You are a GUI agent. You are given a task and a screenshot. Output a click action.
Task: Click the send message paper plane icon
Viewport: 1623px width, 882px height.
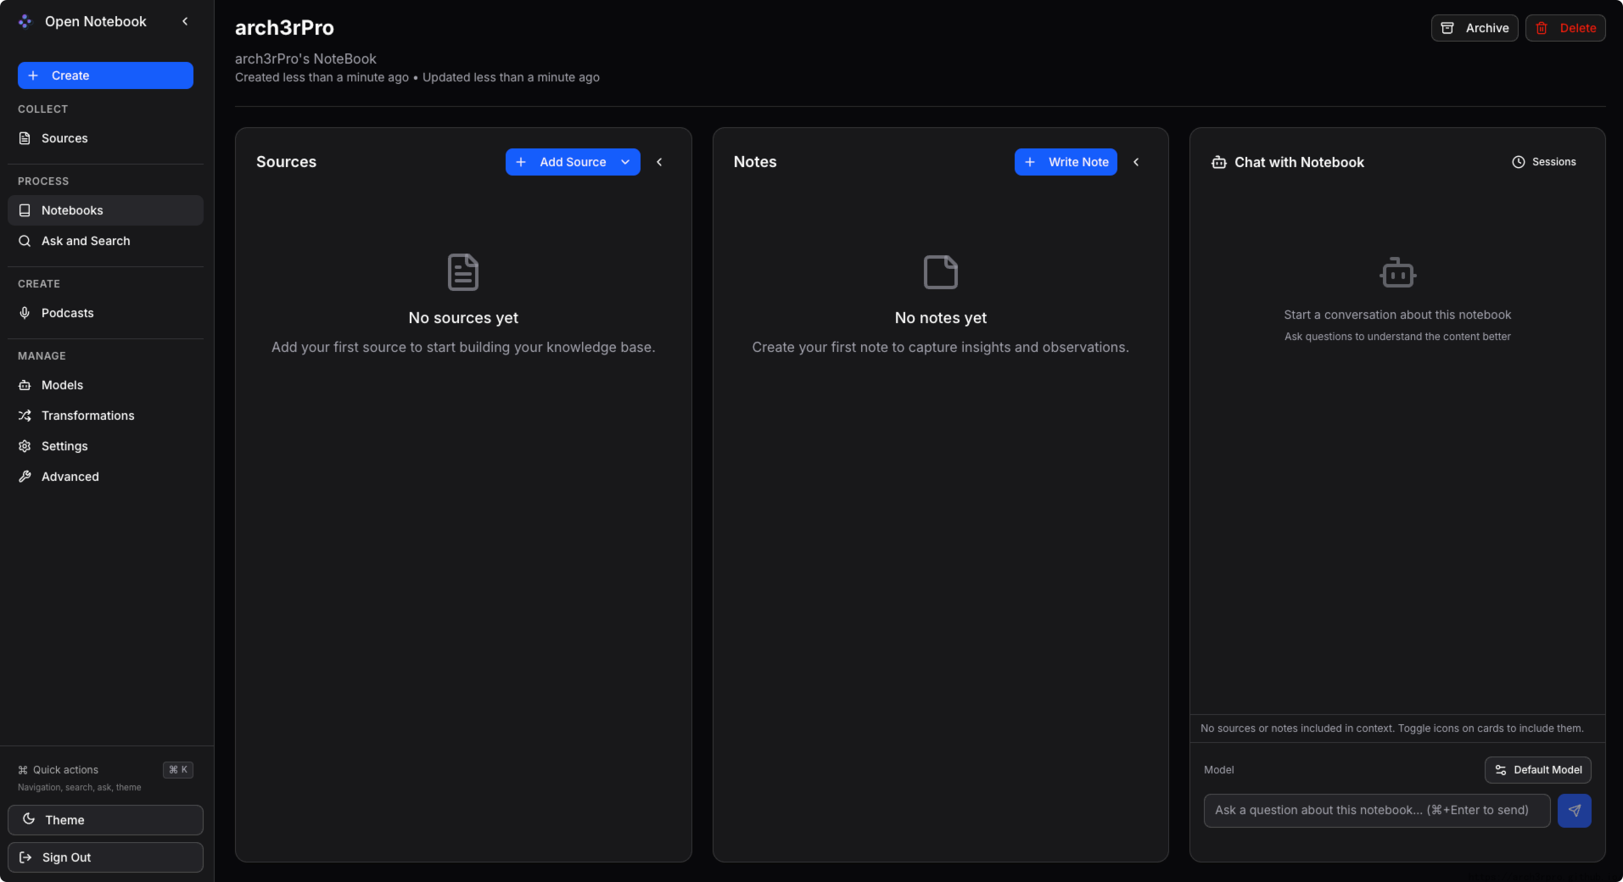coord(1574,811)
